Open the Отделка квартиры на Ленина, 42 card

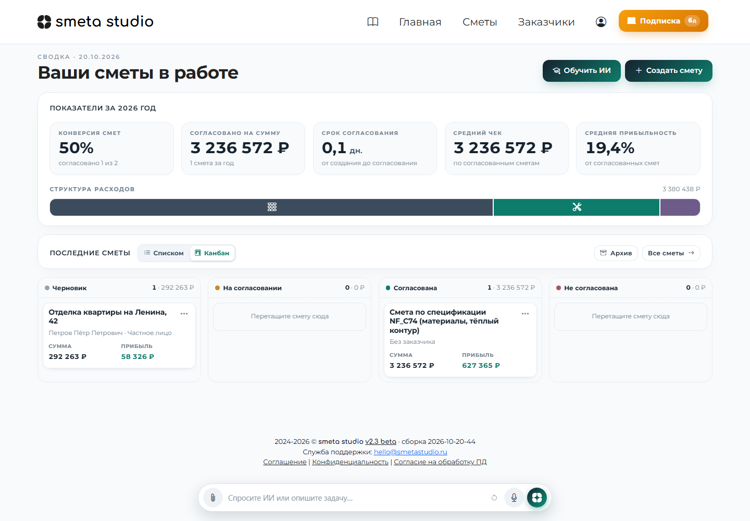tap(119, 336)
